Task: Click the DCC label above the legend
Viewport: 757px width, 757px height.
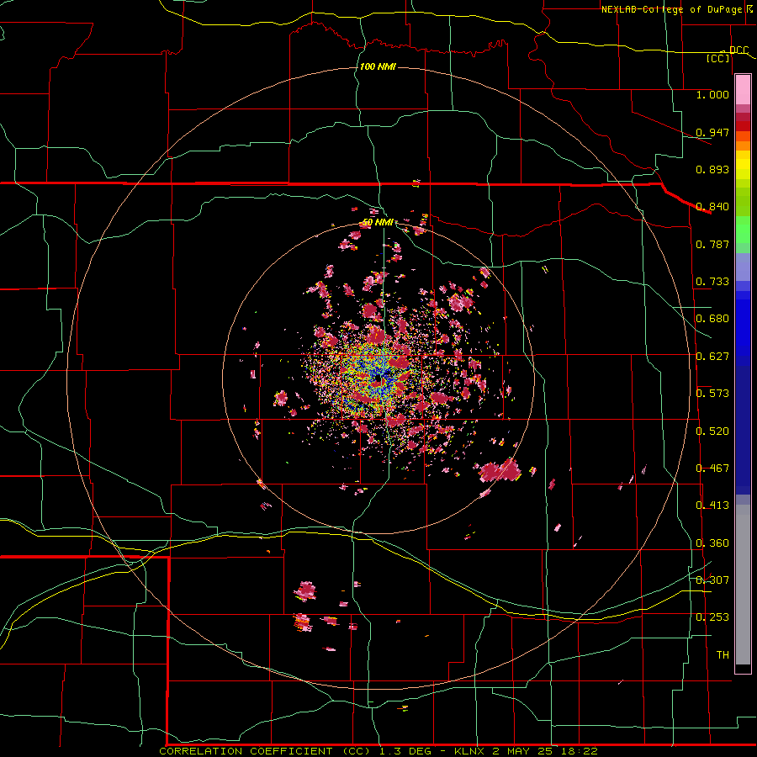Action: point(738,50)
